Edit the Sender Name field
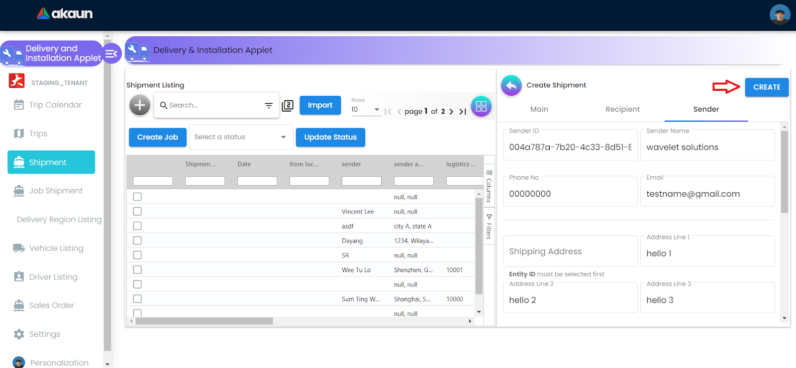The height and width of the screenshot is (368, 796). pyautogui.click(x=707, y=145)
